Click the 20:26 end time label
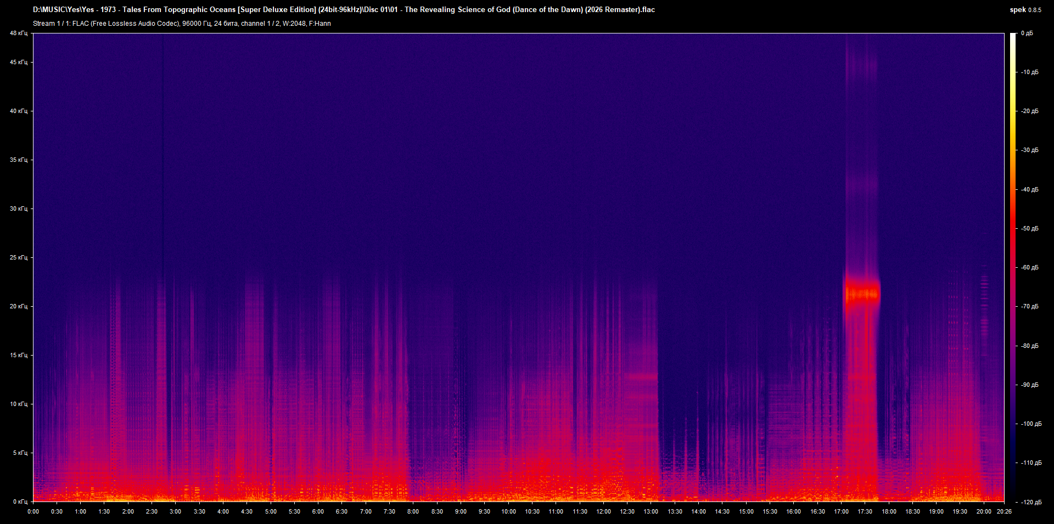 (x=1004, y=512)
